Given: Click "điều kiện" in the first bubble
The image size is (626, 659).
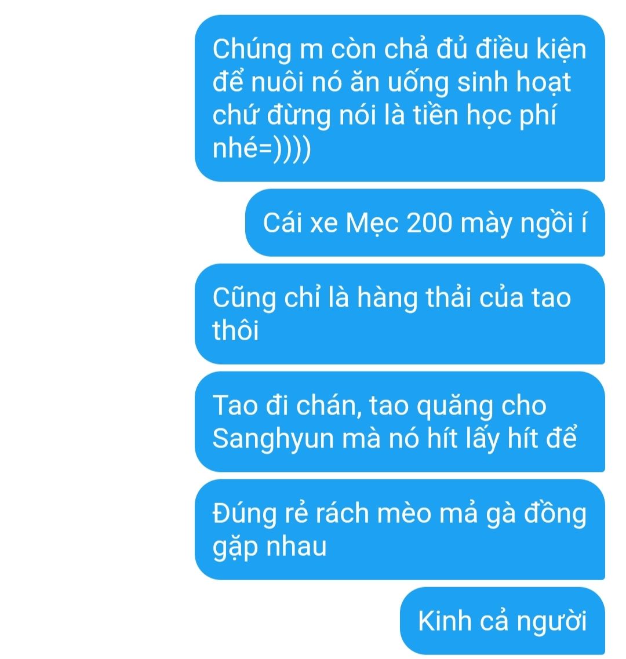Looking at the screenshot, I should pos(531,49).
